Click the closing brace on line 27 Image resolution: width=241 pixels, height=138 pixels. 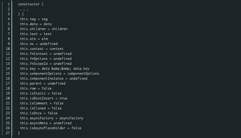click(x=19, y=133)
